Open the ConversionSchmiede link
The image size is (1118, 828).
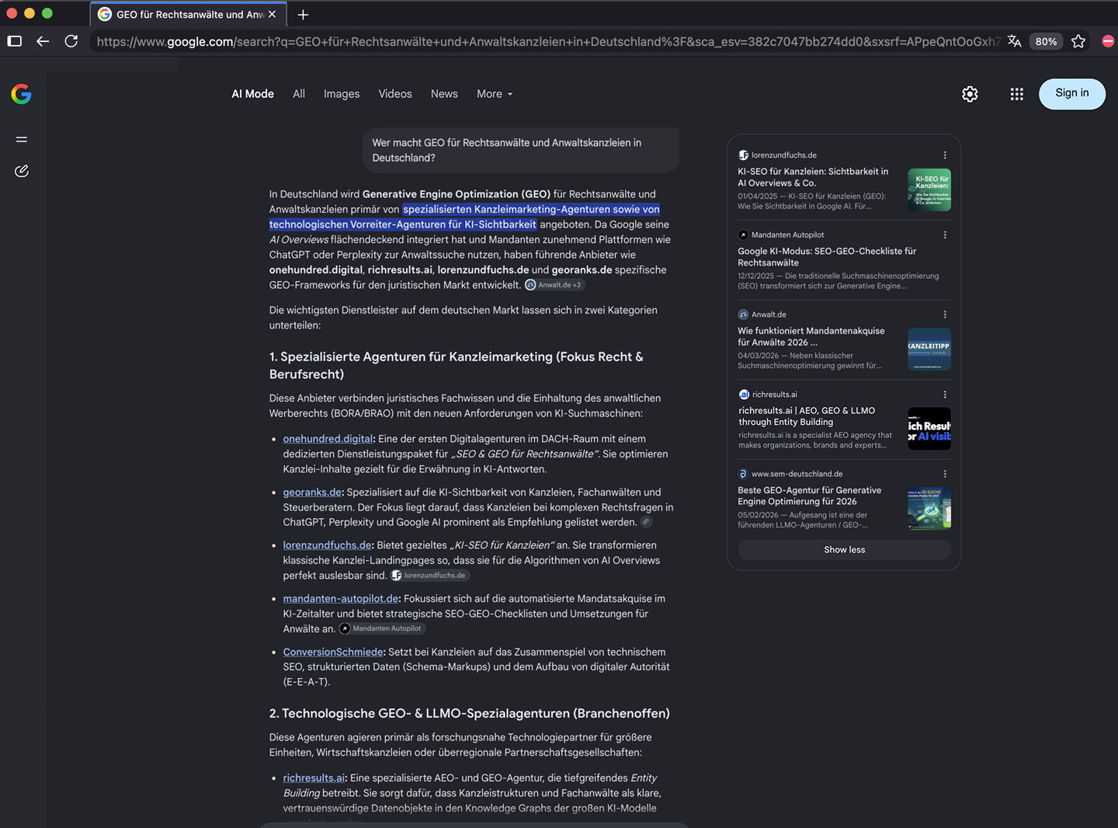[333, 652]
